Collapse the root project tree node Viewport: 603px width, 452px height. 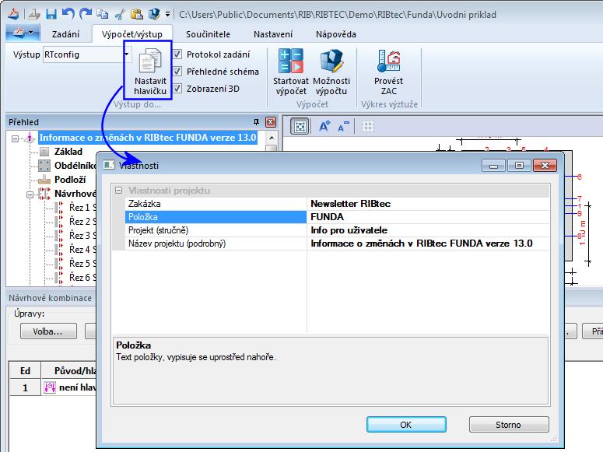(15, 138)
